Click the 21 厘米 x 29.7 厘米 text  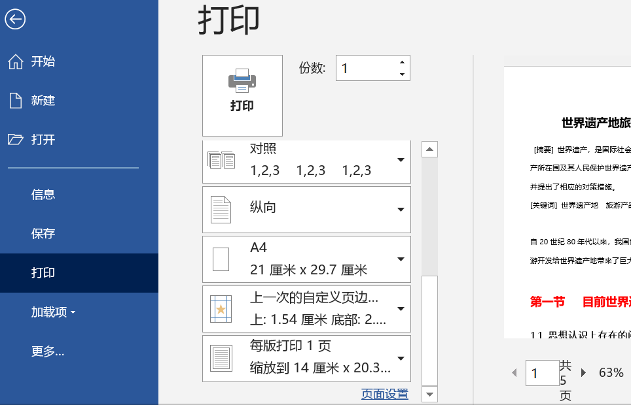pyautogui.click(x=309, y=270)
